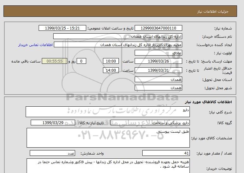Screen dimensions: 244x173
Task: Select the need date field 1399/03/29
Action: click(x=53, y=123)
